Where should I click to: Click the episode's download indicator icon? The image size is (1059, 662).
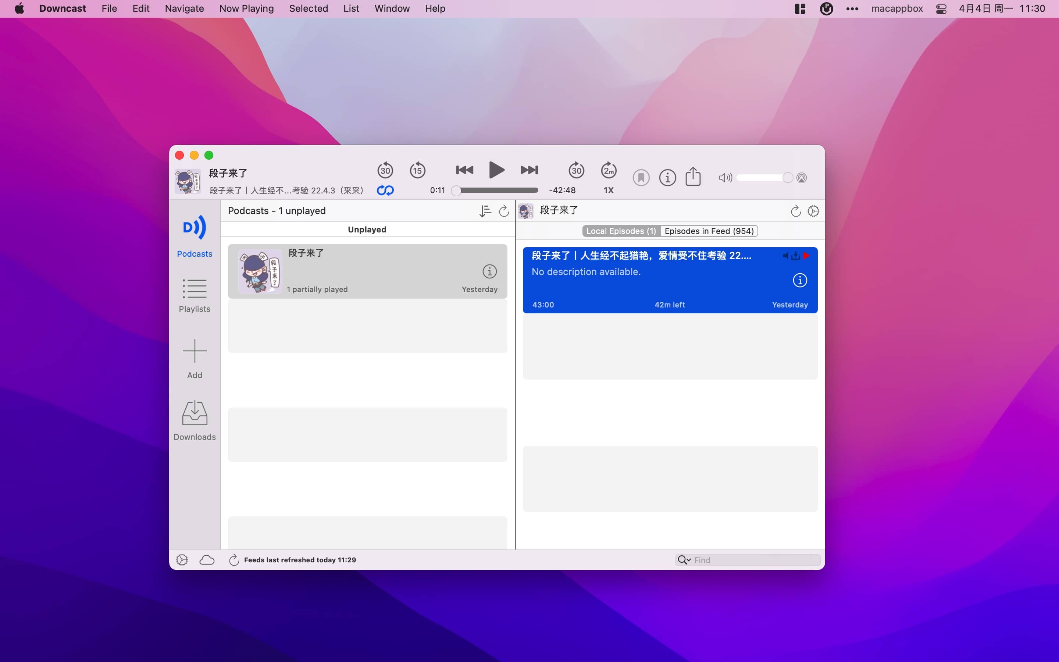coord(796,255)
